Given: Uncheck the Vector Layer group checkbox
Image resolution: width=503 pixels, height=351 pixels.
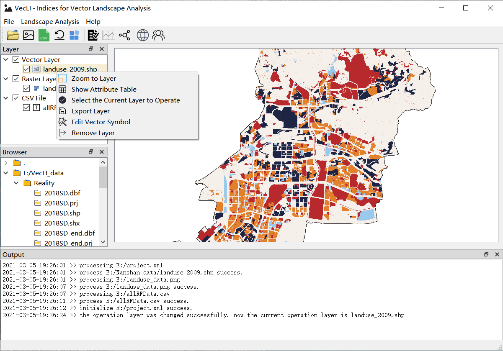Looking at the screenshot, I should [x=16, y=60].
